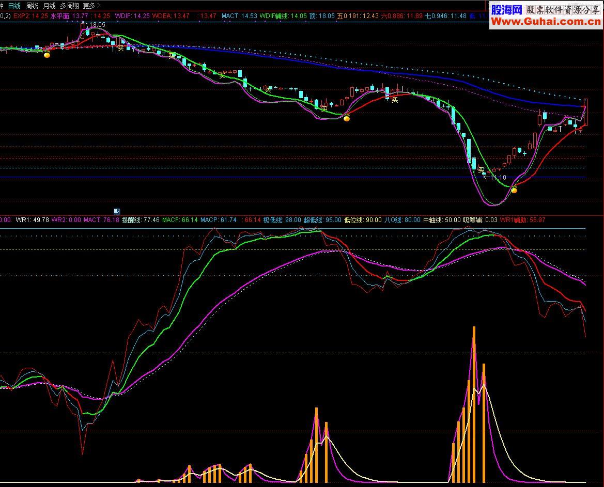Click the EXP2: 14.25 indicator value

click(x=30, y=16)
